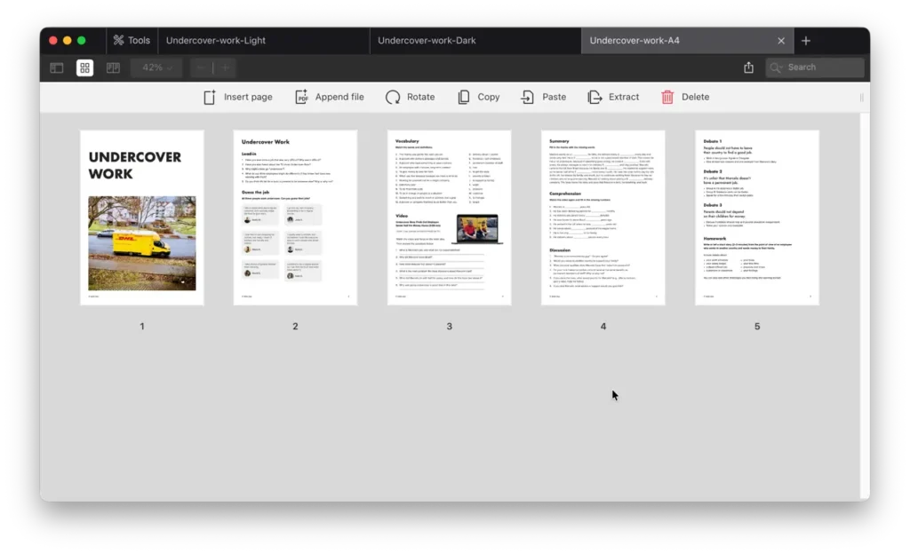Click the Insert page icon

[x=210, y=97]
